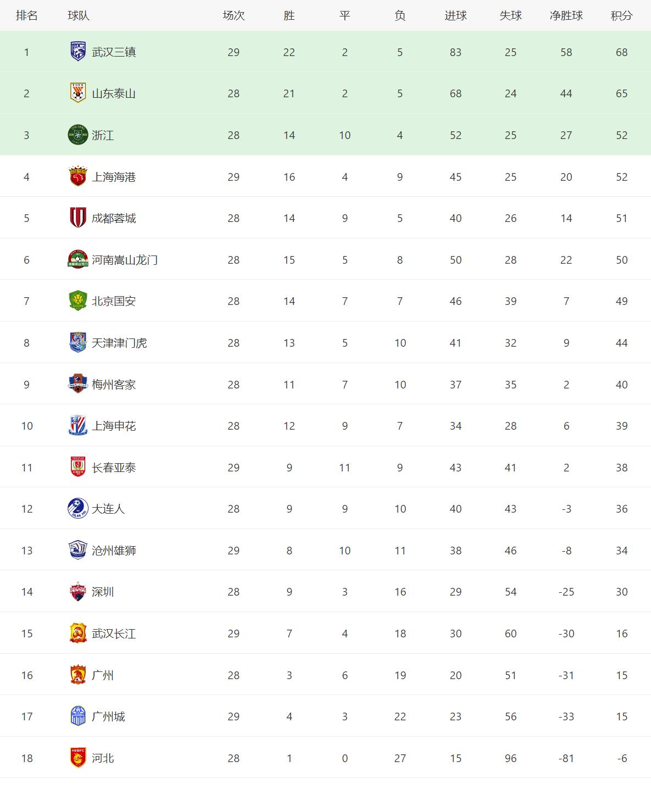Screen dimensions: 651x789
Task: Click the Shanghai Port (上海海港) red crest
Action: (x=78, y=176)
